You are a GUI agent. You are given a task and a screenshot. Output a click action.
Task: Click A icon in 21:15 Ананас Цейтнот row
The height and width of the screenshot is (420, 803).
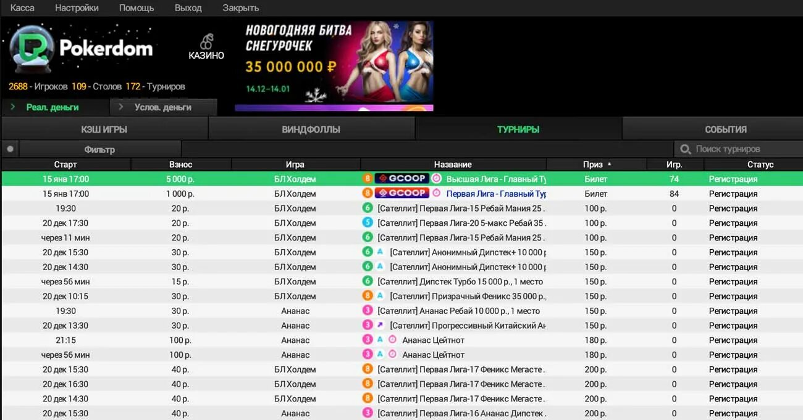380,340
